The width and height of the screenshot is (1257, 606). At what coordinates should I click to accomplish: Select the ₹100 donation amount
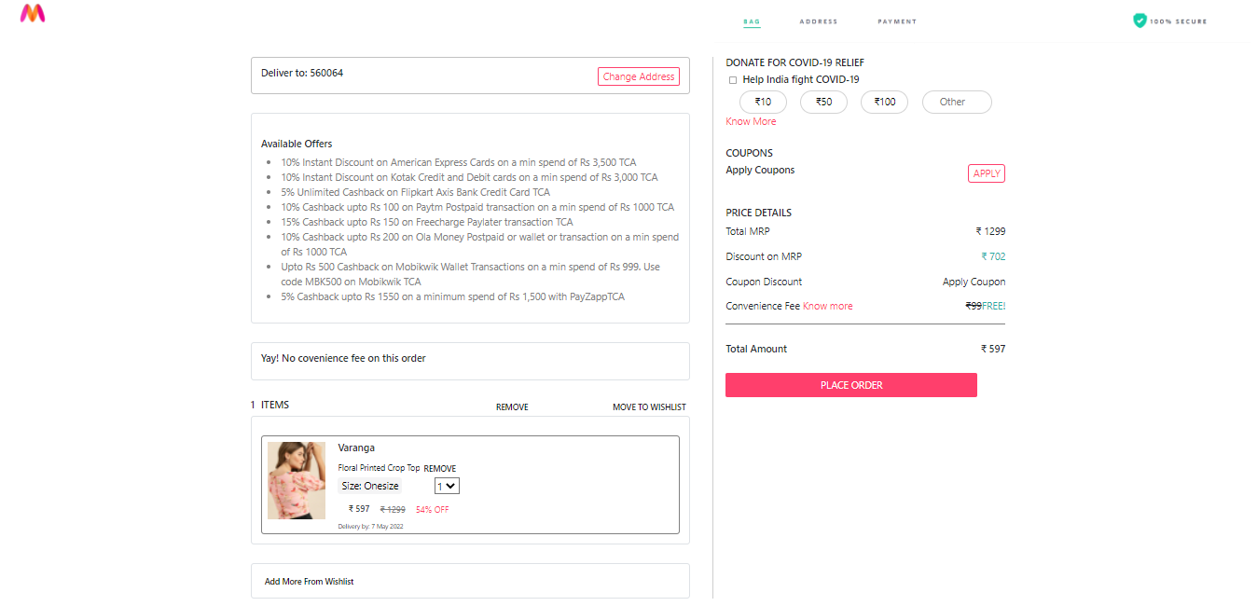tap(884, 102)
